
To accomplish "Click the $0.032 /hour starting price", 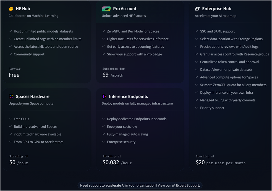I will (x=117, y=163).
